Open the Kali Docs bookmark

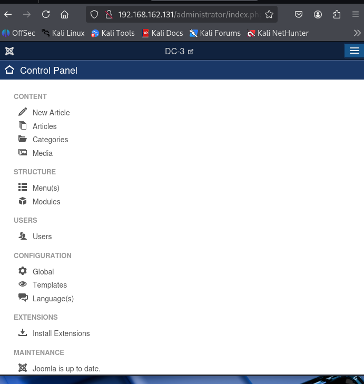pyautogui.click(x=162, y=33)
